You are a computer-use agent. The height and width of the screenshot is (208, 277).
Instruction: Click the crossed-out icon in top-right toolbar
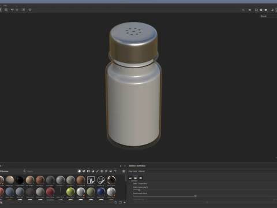tap(244, 10)
